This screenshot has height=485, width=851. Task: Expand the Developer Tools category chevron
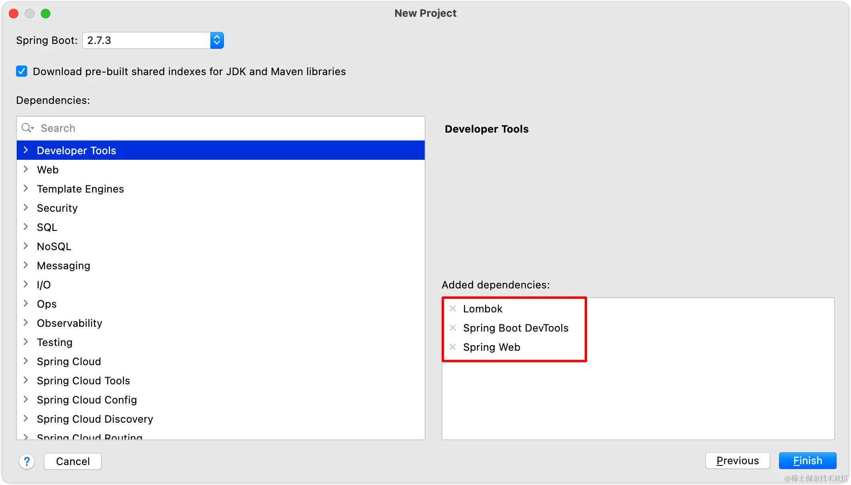26,150
